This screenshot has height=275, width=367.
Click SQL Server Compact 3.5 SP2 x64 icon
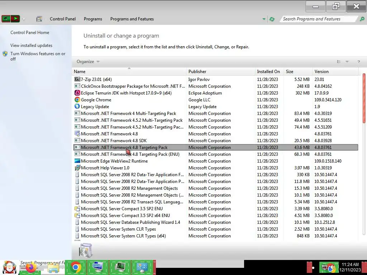click(x=77, y=215)
